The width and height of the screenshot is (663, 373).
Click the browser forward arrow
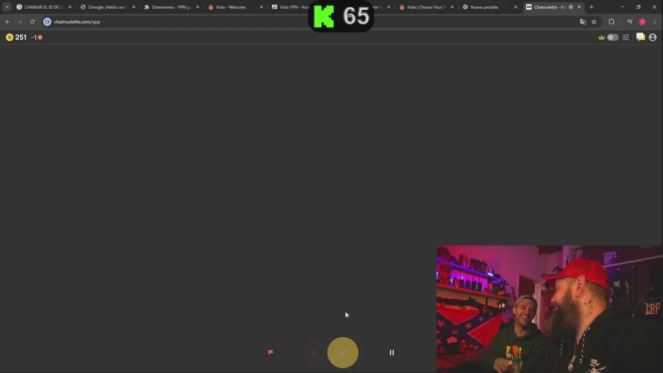(x=20, y=22)
